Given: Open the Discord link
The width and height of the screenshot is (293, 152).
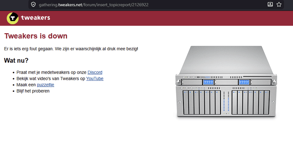Looking at the screenshot, I should click(95, 72).
